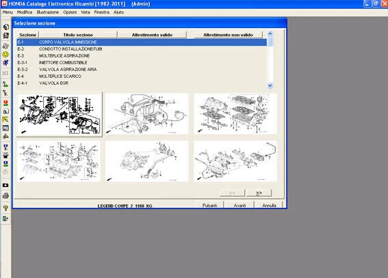The image size is (388, 278).
Task: Click the HONDA logo icon in title bar
Action: tap(5, 3)
